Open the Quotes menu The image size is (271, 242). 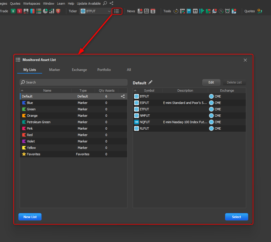pyautogui.click(x=15, y=4)
